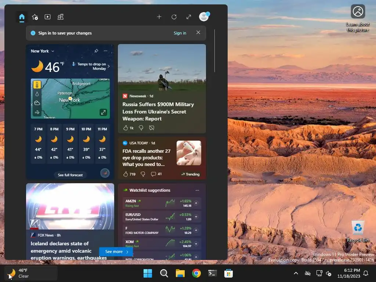The height and width of the screenshot is (282, 376).
Task: Open the notification bell
Action: [366, 273]
